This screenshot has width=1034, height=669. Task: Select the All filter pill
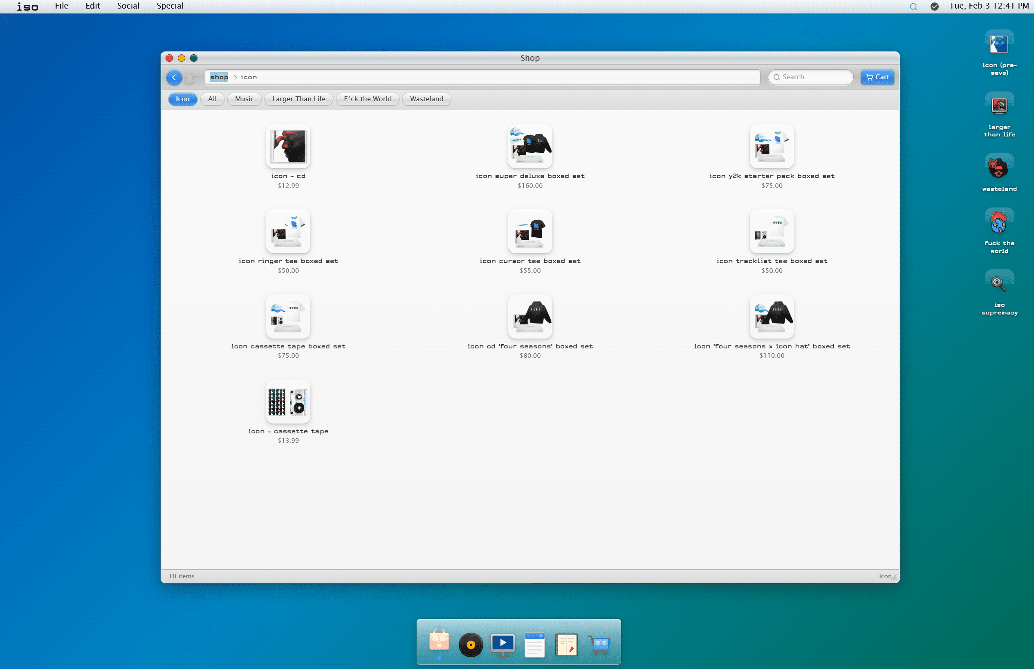212,99
